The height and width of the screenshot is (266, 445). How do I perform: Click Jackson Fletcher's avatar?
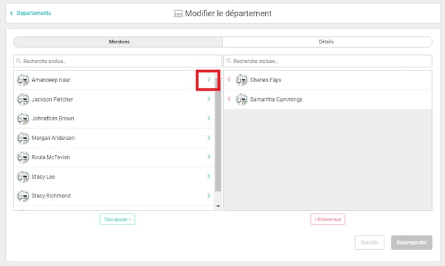(23, 100)
